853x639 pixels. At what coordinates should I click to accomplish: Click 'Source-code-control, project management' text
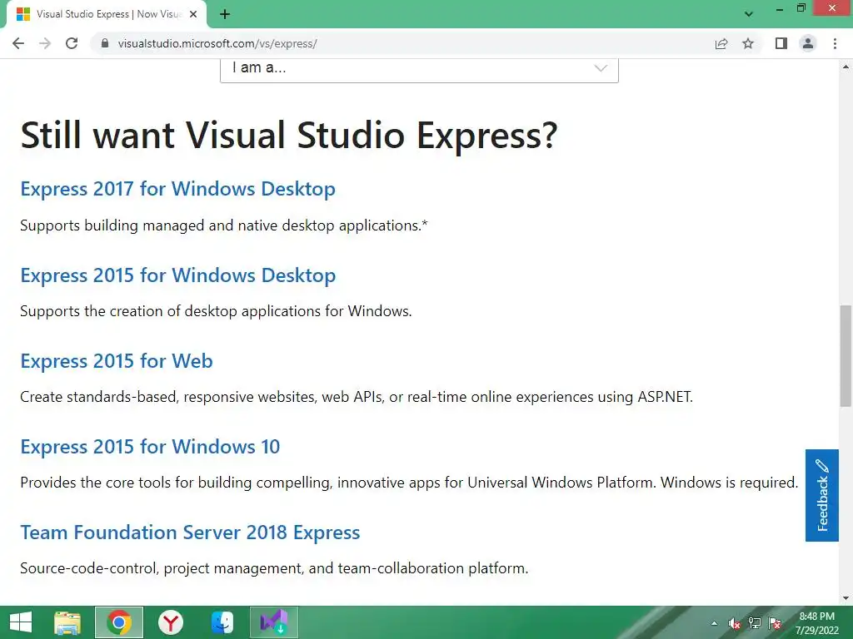tap(274, 568)
